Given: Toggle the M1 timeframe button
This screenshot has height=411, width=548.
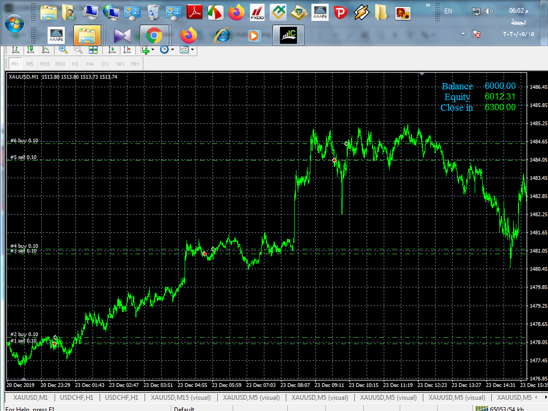Looking at the screenshot, I should click(x=15, y=64).
